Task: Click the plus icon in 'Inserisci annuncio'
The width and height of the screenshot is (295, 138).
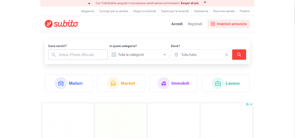Action: click(213, 24)
